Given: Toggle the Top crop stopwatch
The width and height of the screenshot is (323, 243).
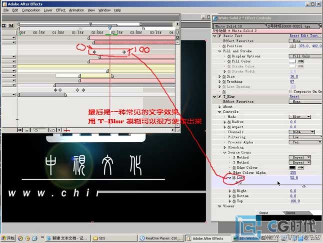Looking at the screenshot, I should pos(234,201).
